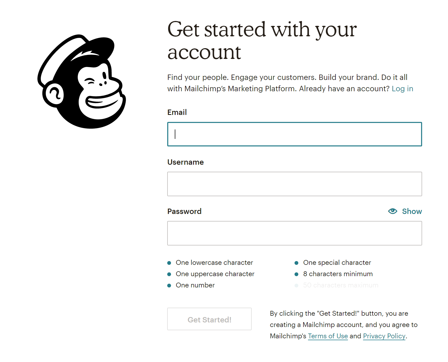Viewport: 448px width, 362px height.
Task: Click the One uppercase character requirement text
Action: tap(215, 274)
